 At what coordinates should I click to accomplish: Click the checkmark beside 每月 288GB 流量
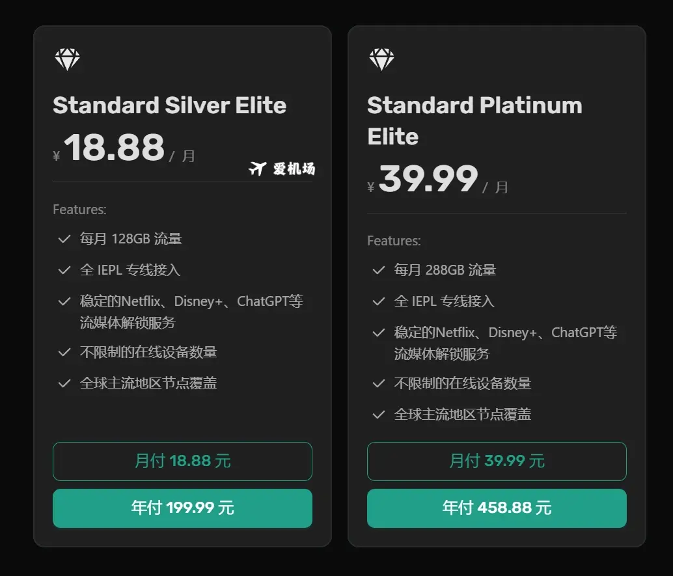point(379,270)
